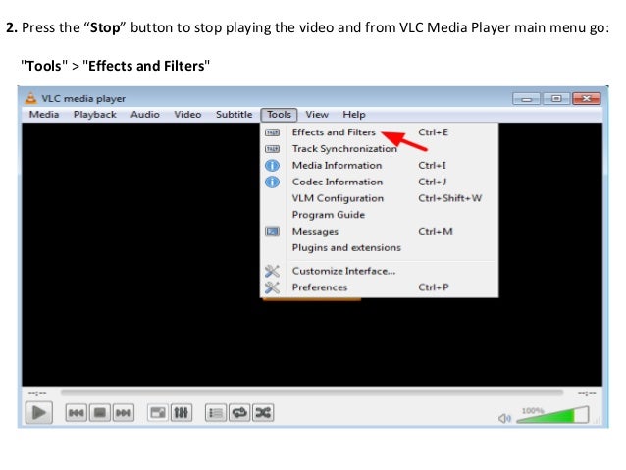Open Customize Interface... entry

[379, 271]
